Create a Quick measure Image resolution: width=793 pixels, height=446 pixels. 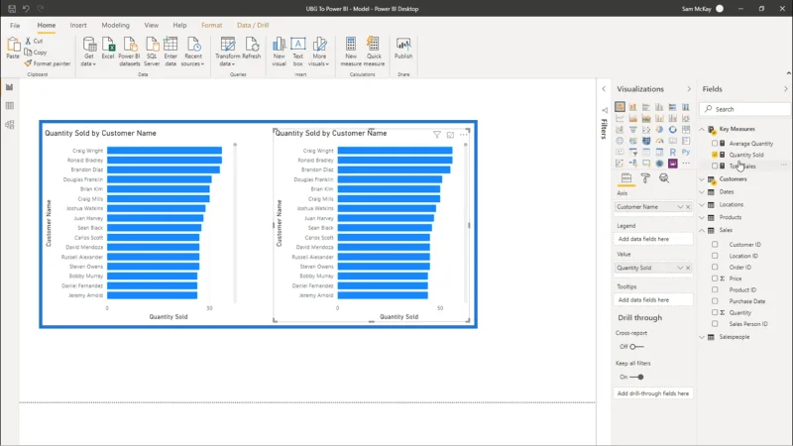pyautogui.click(x=374, y=51)
